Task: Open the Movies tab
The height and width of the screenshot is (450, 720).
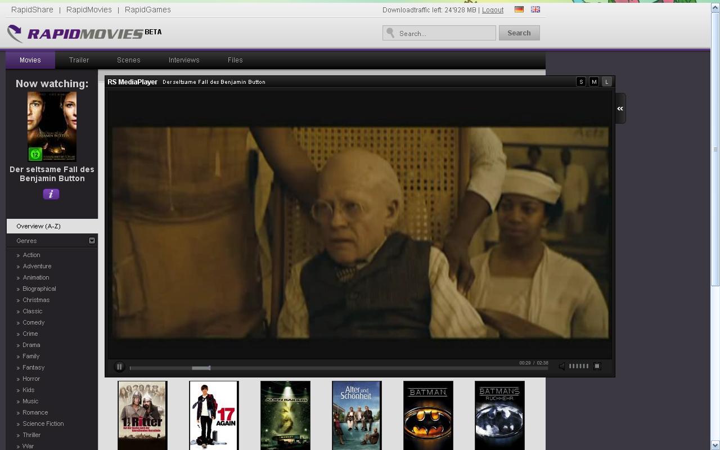Action: coord(30,60)
